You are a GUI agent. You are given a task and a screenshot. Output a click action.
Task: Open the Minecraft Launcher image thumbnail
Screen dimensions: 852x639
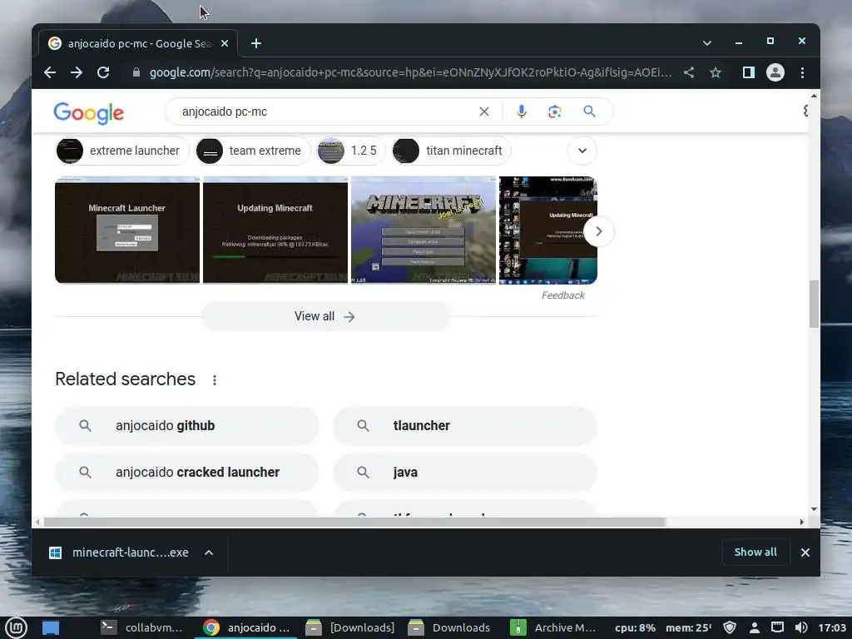pyautogui.click(x=127, y=230)
